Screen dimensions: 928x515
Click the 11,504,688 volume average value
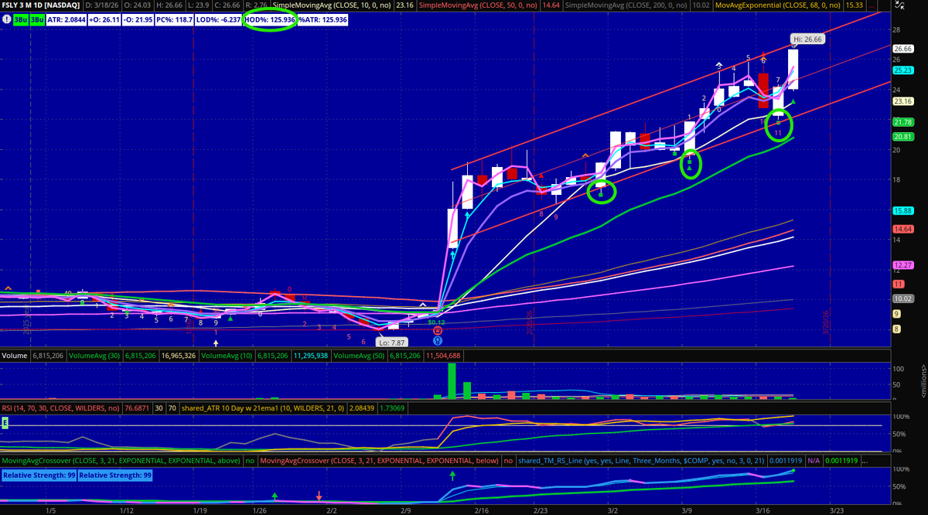click(x=443, y=356)
